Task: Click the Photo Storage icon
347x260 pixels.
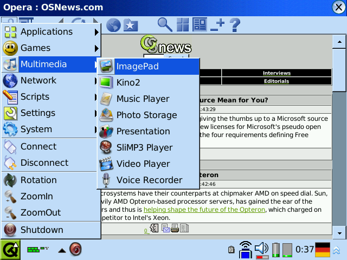Action: (x=106, y=115)
